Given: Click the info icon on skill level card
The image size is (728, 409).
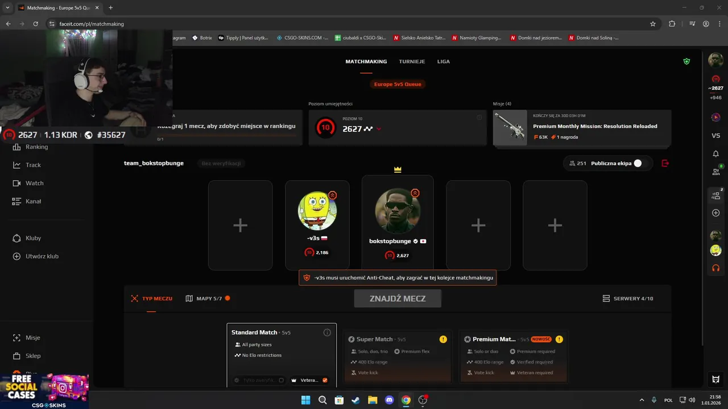Looking at the screenshot, I should click(479, 118).
